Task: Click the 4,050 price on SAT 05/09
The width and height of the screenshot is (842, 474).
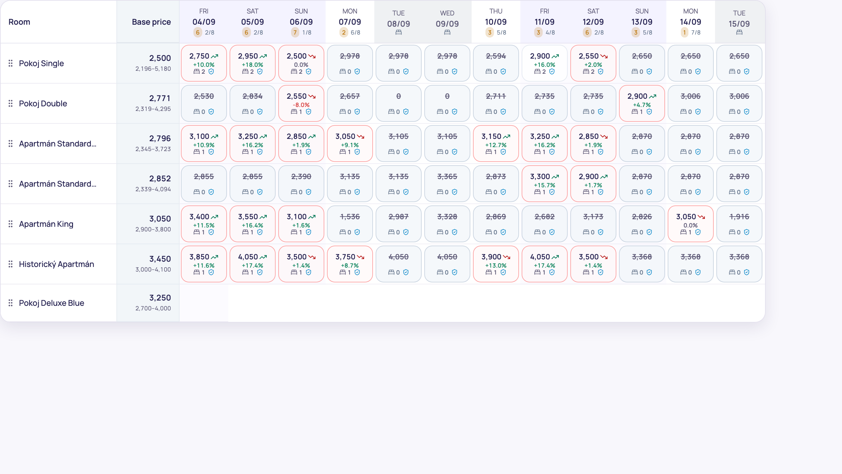Action: pyautogui.click(x=248, y=257)
